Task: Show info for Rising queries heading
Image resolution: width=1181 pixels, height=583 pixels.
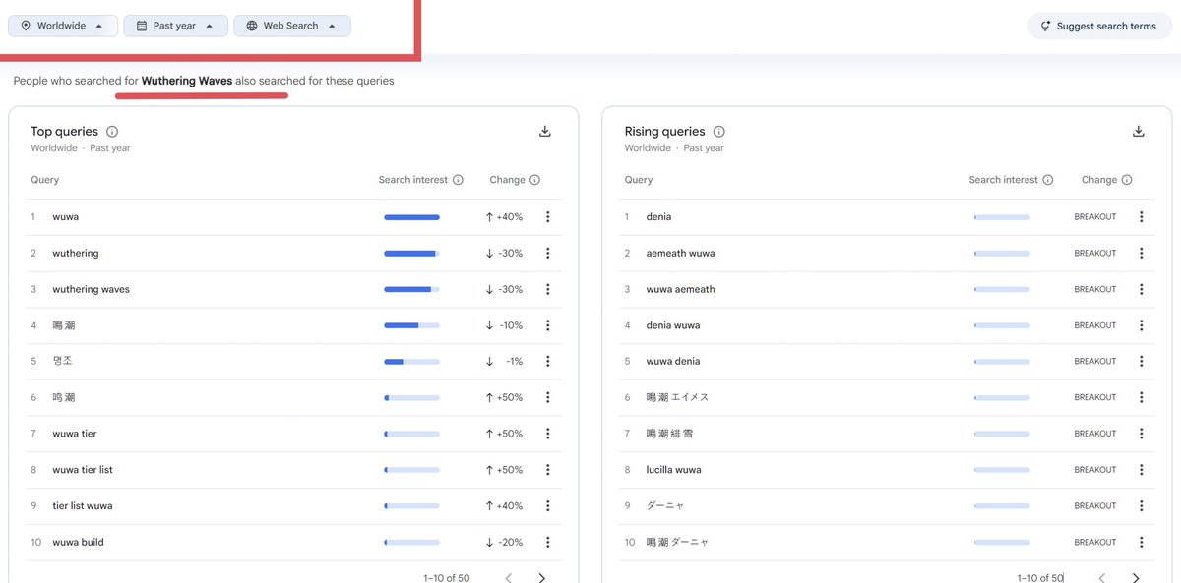Action: (x=719, y=132)
